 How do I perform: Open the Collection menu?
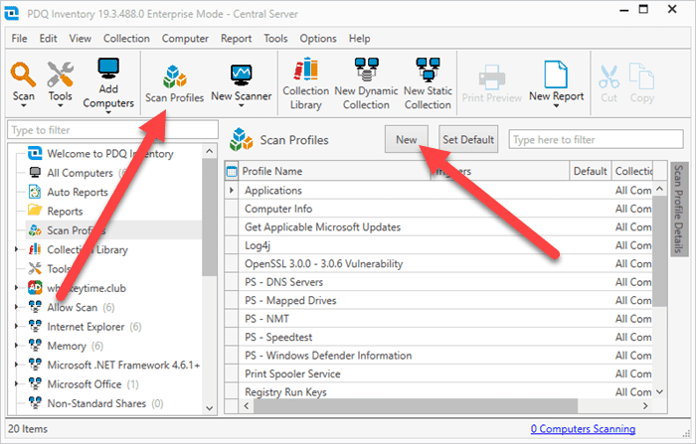tap(126, 39)
